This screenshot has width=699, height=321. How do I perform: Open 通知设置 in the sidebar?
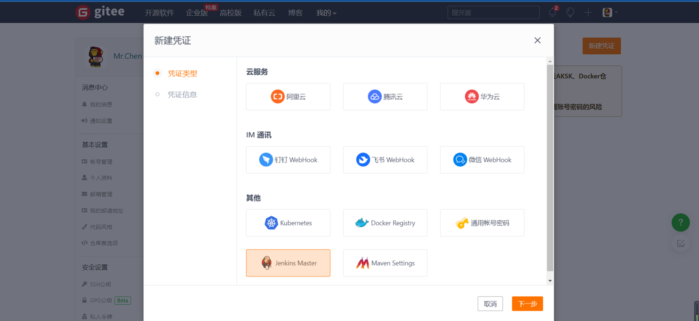101,121
